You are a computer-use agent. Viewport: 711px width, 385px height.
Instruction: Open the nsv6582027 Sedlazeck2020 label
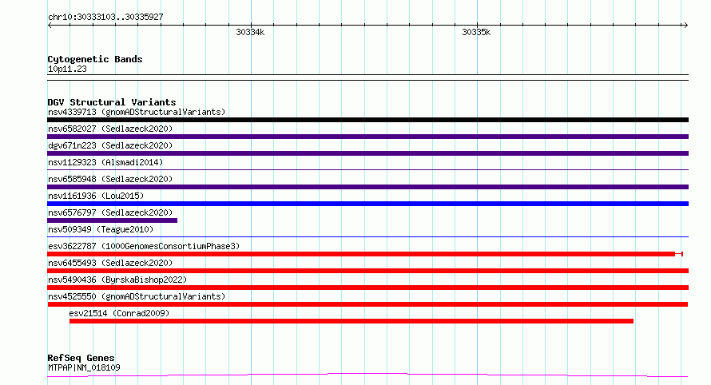(x=110, y=129)
